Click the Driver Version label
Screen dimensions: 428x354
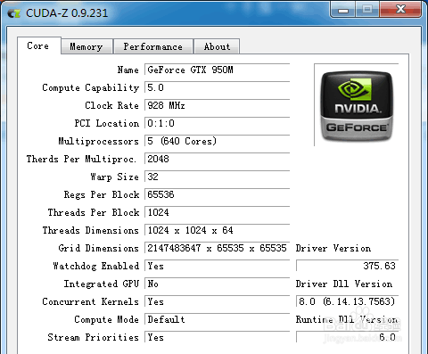click(x=333, y=248)
